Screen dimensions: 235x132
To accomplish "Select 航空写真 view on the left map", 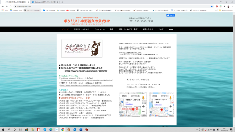I will (x=135, y=96).
